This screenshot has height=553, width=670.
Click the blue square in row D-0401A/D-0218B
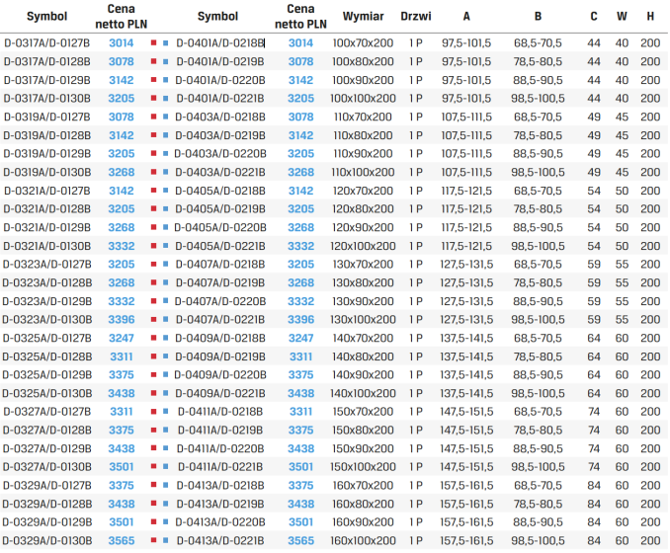(x=166, y=42)
